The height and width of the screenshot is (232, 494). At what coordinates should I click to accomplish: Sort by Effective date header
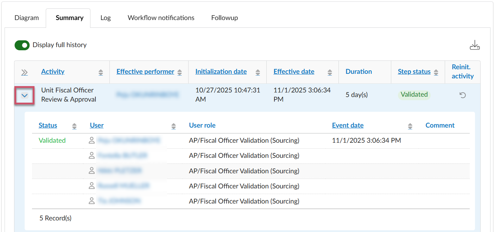click(x=294, y=71)
